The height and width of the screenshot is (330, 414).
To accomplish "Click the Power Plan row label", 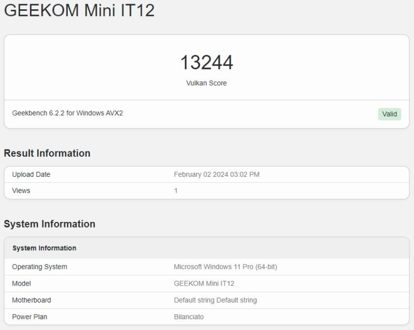I will tap(29, 317).
